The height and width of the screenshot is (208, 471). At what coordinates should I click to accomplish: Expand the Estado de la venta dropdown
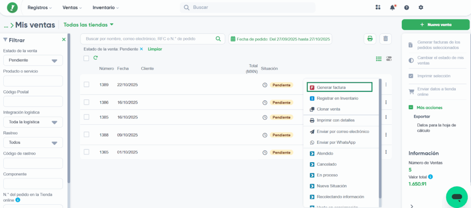[33, 60]
